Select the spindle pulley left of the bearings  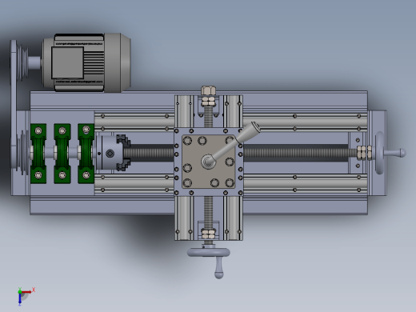pyautogui.click(x=22, y=152)
